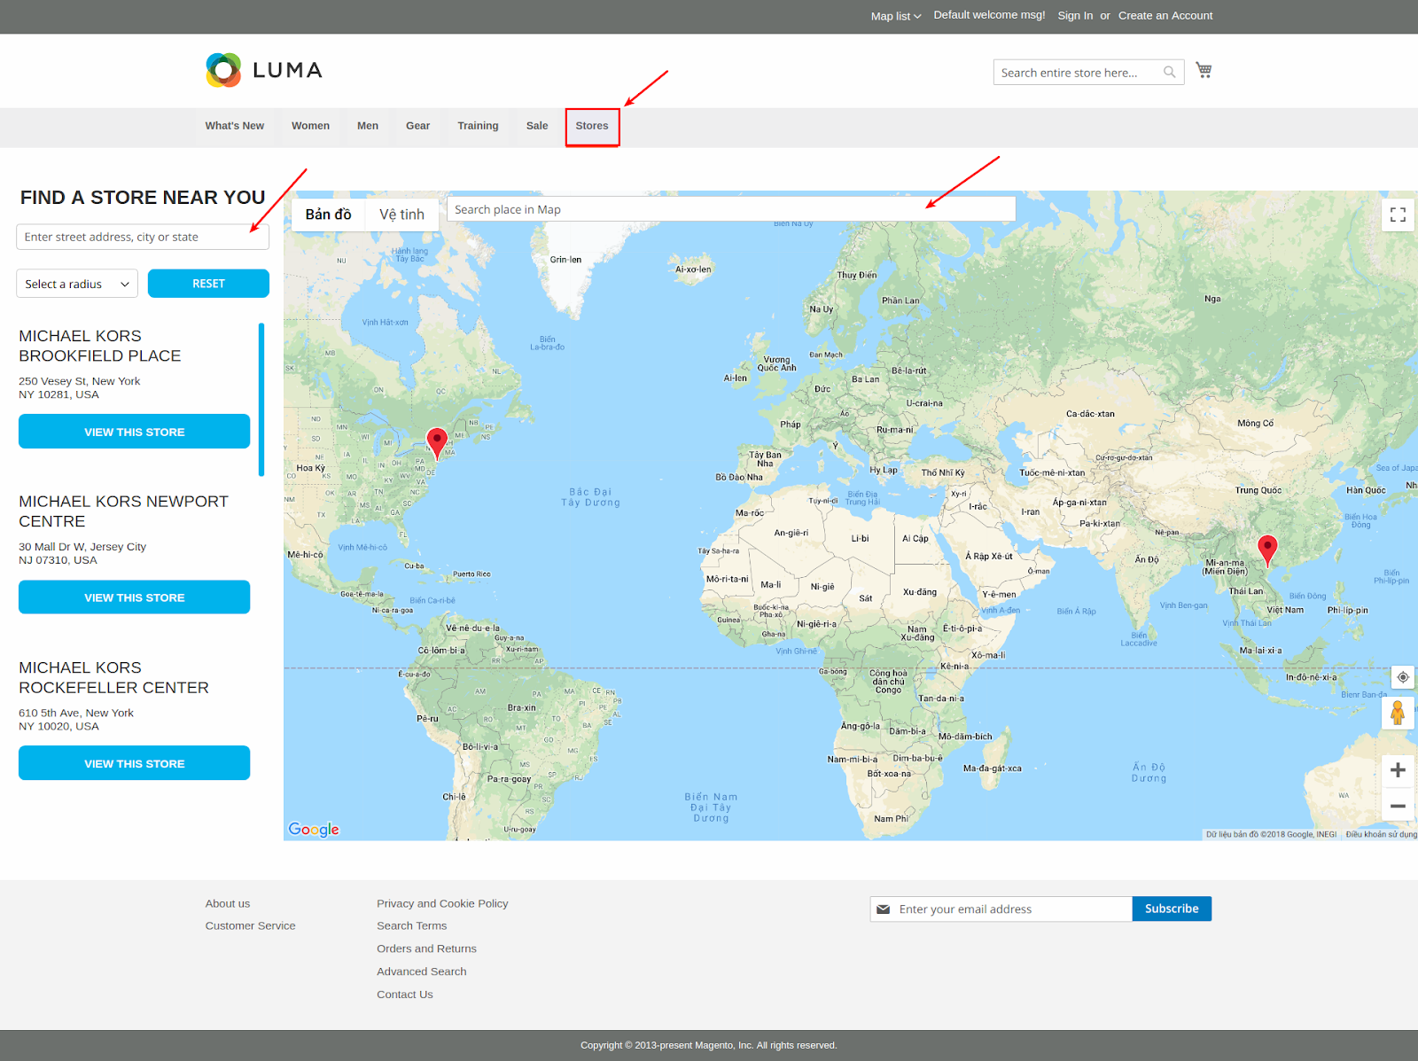Click Michael Kors Rockefeller Center store title
1418x1061 pixels.
pos(114,677)
